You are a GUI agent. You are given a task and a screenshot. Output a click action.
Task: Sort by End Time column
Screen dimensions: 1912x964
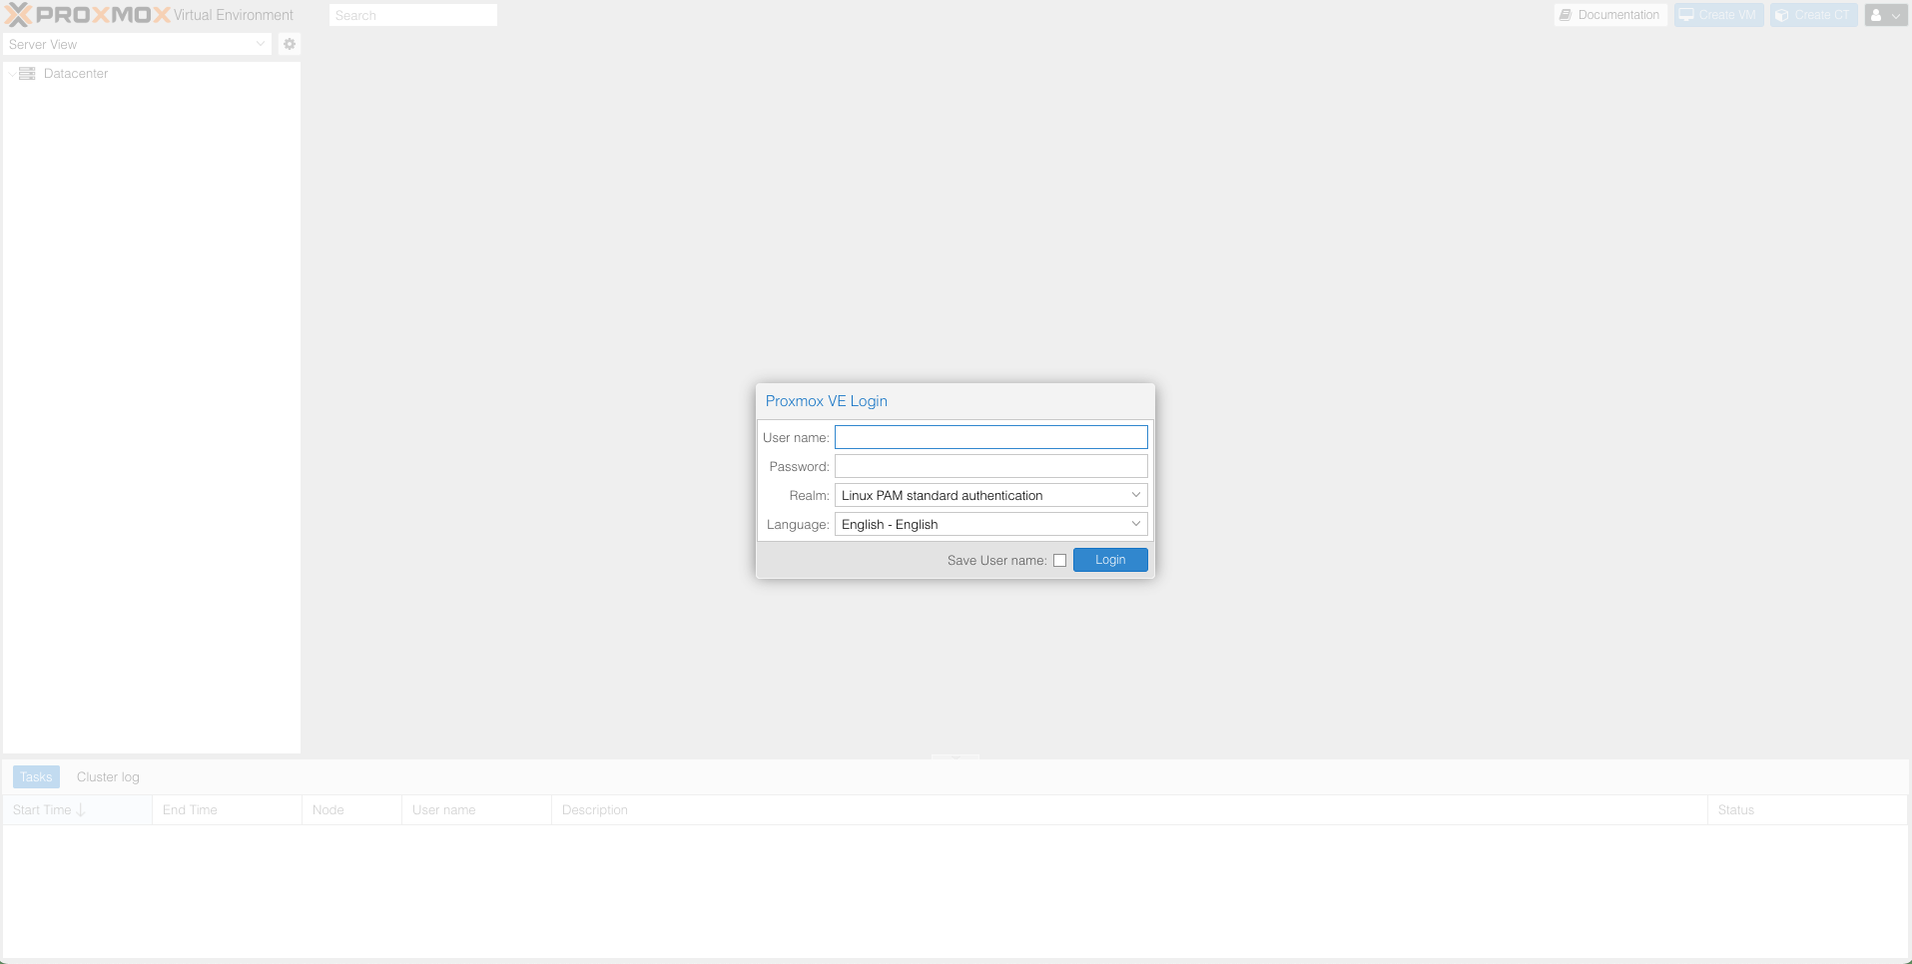(227, 809)
